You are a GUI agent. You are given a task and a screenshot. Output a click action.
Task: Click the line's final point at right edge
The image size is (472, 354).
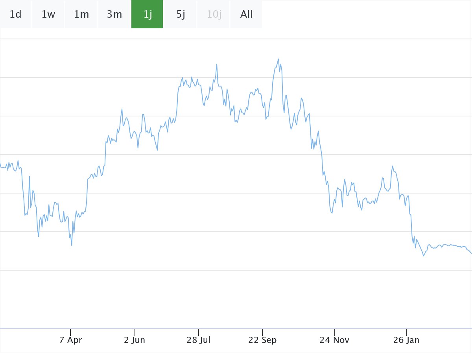pos(471,253)
